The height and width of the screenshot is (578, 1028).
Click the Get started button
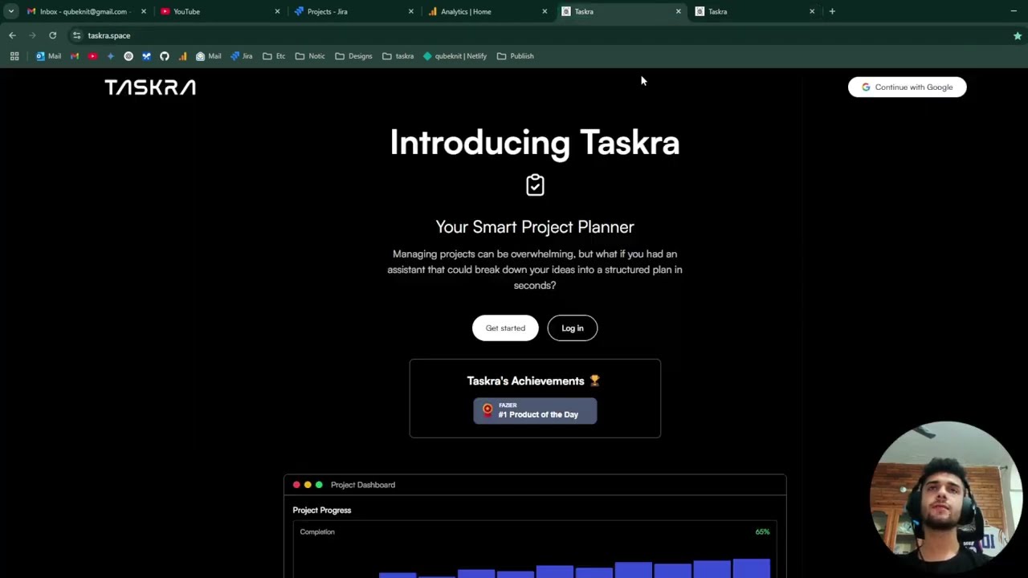(x=505, y=328)
